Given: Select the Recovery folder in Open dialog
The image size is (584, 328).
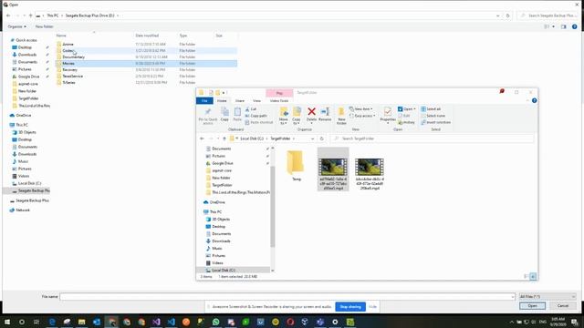Looking at the screenshot, I should (x=146, y=69).
